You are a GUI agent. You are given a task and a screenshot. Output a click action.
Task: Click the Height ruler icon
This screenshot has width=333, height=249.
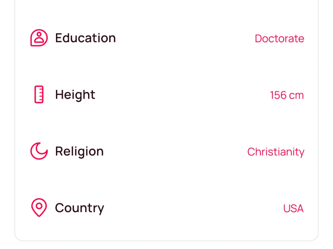tap(39, 94)
